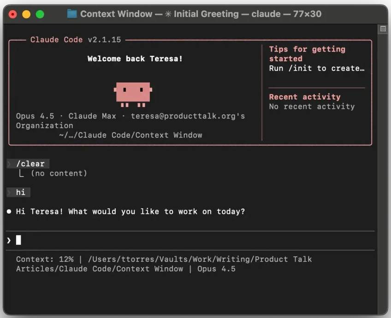Click the scrollback marker icon at top right
Image resolution: width=391 pixels, height=318 pixels.
pyautogui.click(x=383, y=29)
